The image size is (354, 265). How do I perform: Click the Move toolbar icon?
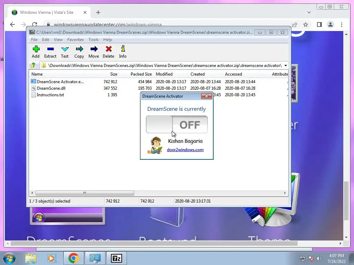coord(94,49)
